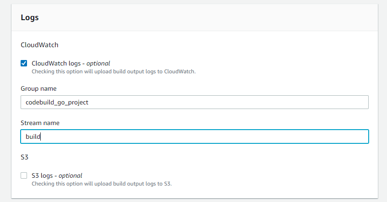This screenshot has height=202, width=387.
Task: Uncheck the CloudWatch logs checkbox
Action: pyautogui.click(x=24, y=63)
